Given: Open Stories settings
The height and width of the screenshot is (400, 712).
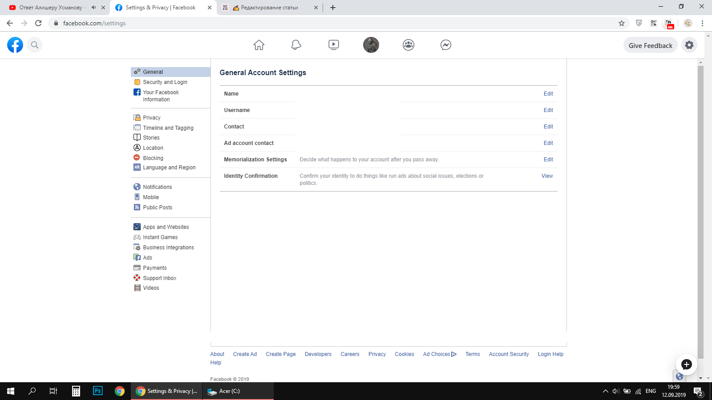Looking at the screenshot, I should coord(151,138).
